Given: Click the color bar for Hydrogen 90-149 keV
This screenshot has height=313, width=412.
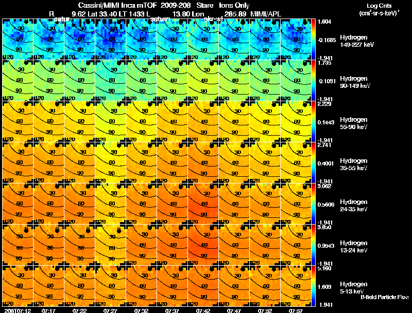Looking at the screenshot, I should pyautogui.click(x=313, y=81).
